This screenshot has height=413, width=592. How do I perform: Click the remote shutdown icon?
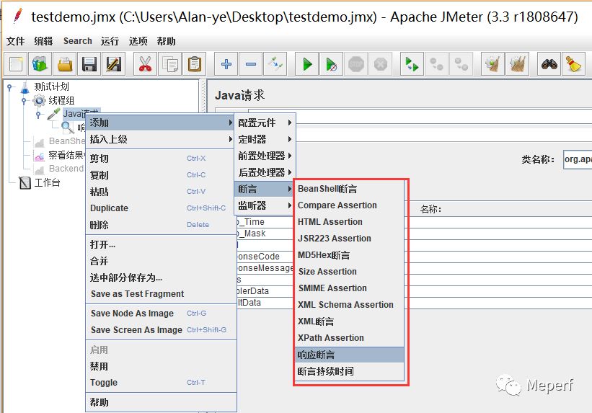461,64
